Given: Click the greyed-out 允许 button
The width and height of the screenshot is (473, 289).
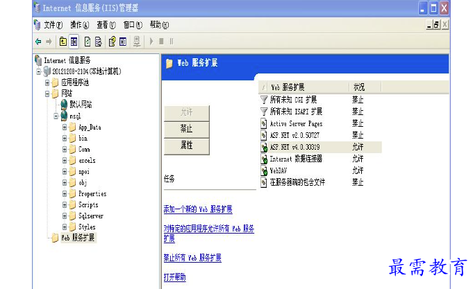Looking at the screenshot, I should pyautogui.click(x=186, y=112).
